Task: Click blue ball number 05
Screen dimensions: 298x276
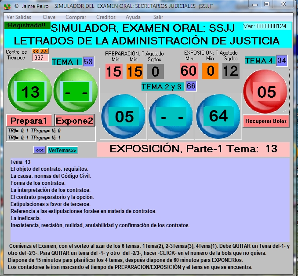Action: [124, 117]
